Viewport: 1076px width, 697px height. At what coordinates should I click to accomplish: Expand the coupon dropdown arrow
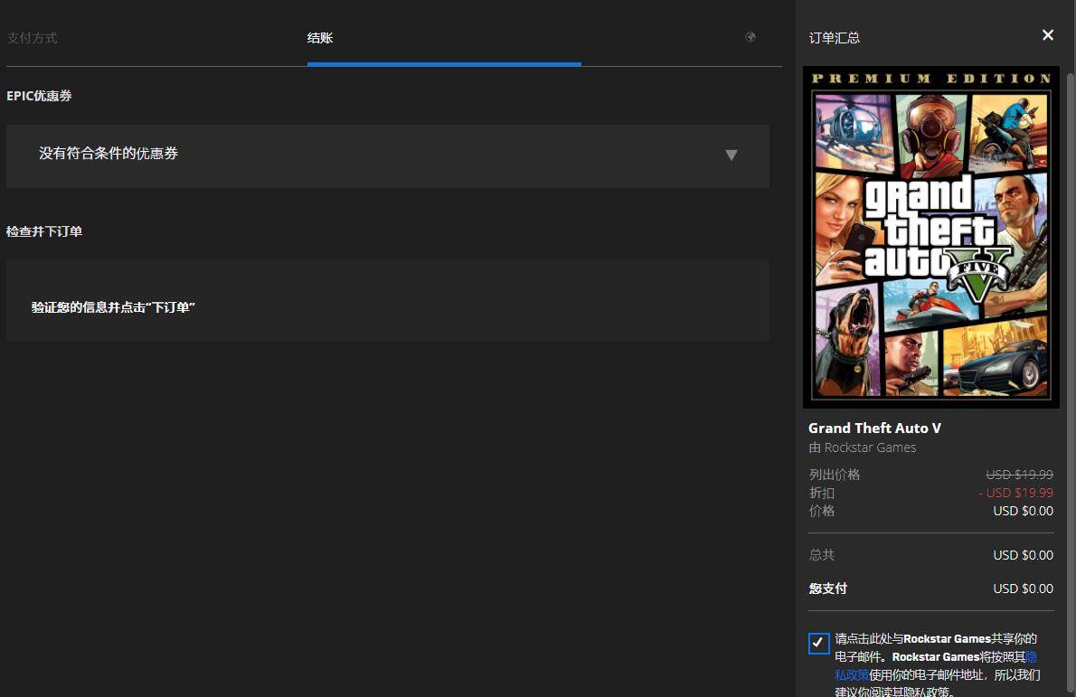(731, 155)
